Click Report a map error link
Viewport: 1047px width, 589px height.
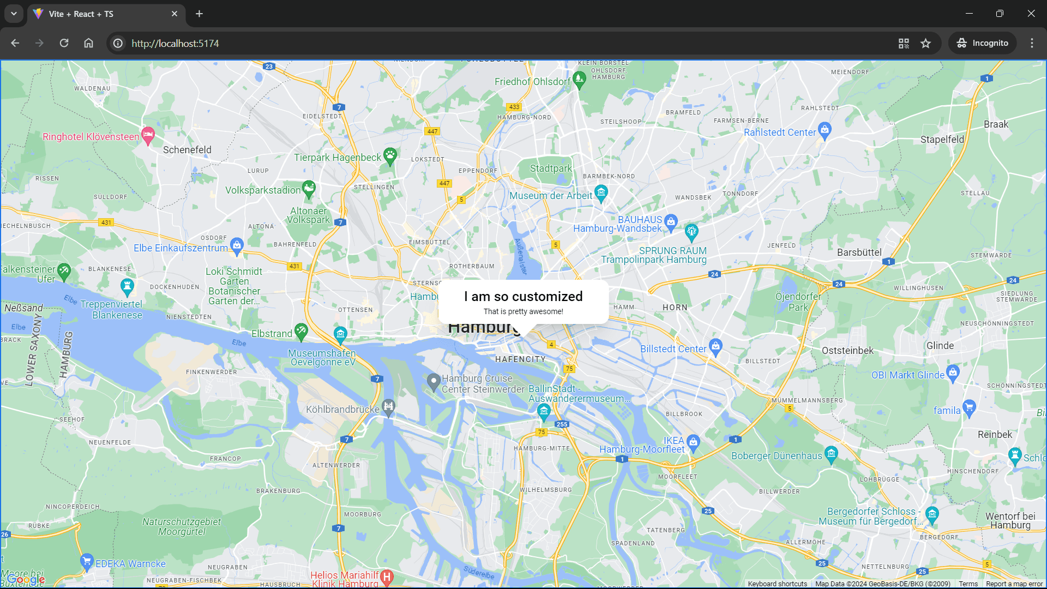[1014, 584]
